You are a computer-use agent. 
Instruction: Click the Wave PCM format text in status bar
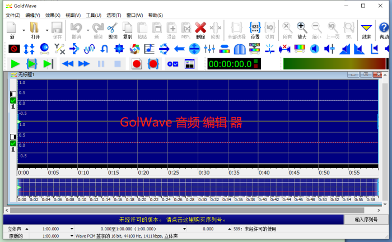click(x=127, y=236)
